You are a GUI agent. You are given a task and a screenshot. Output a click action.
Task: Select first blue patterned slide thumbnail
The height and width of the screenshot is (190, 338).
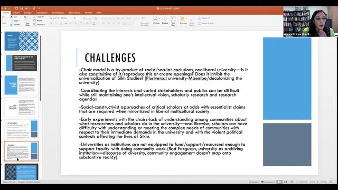point(21,41)
